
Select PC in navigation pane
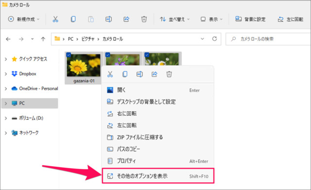30,104
